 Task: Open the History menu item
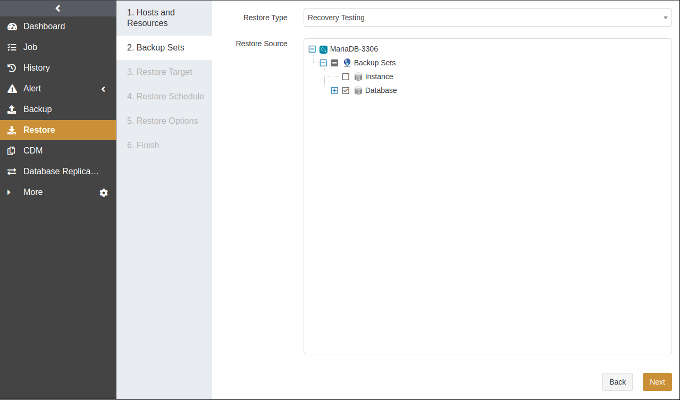[x=58, y=68]
